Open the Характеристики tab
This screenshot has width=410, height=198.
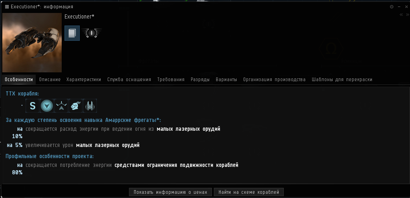(x=83, y=80)
